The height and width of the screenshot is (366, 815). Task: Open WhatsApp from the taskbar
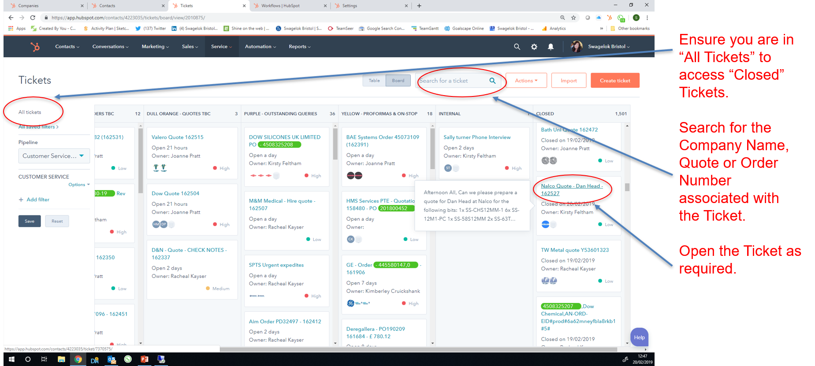click(x=128, y=359)
